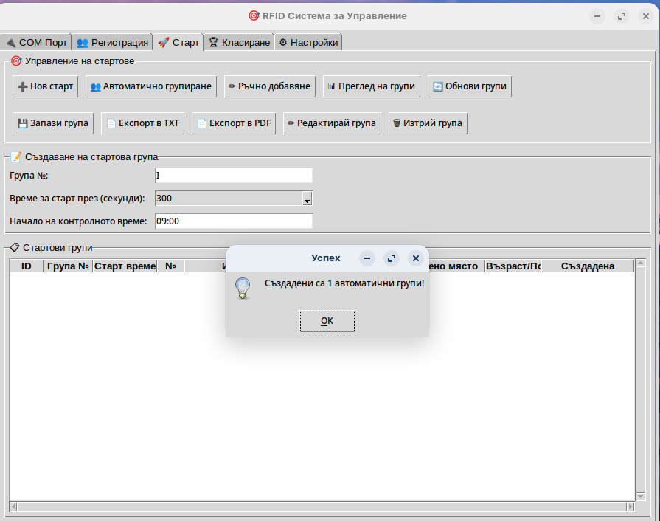Focus the Група № input field
The width and height of the screenshot is (660, 521).
point(234,176)
